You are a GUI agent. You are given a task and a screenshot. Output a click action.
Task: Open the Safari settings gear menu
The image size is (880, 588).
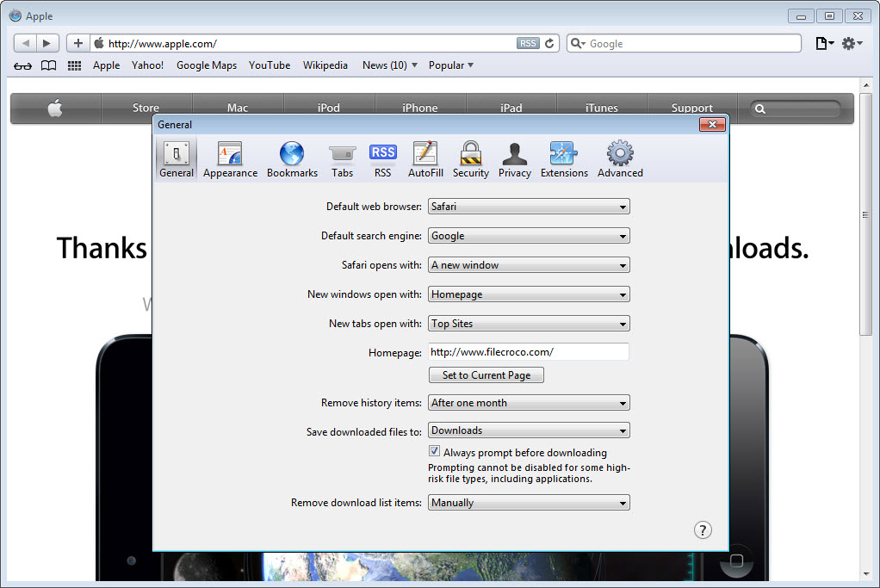pyautogui.click(x=852, y=43)
